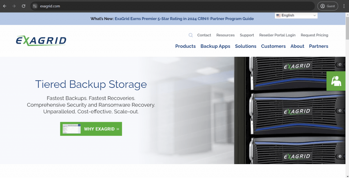The width and height of the screenshot is (349, 178).
Task: Focus the exagrid.com address bar
Action: (170, 6)
